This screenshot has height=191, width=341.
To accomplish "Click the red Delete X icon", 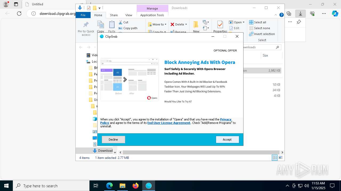I will click(x=172, y=24).
